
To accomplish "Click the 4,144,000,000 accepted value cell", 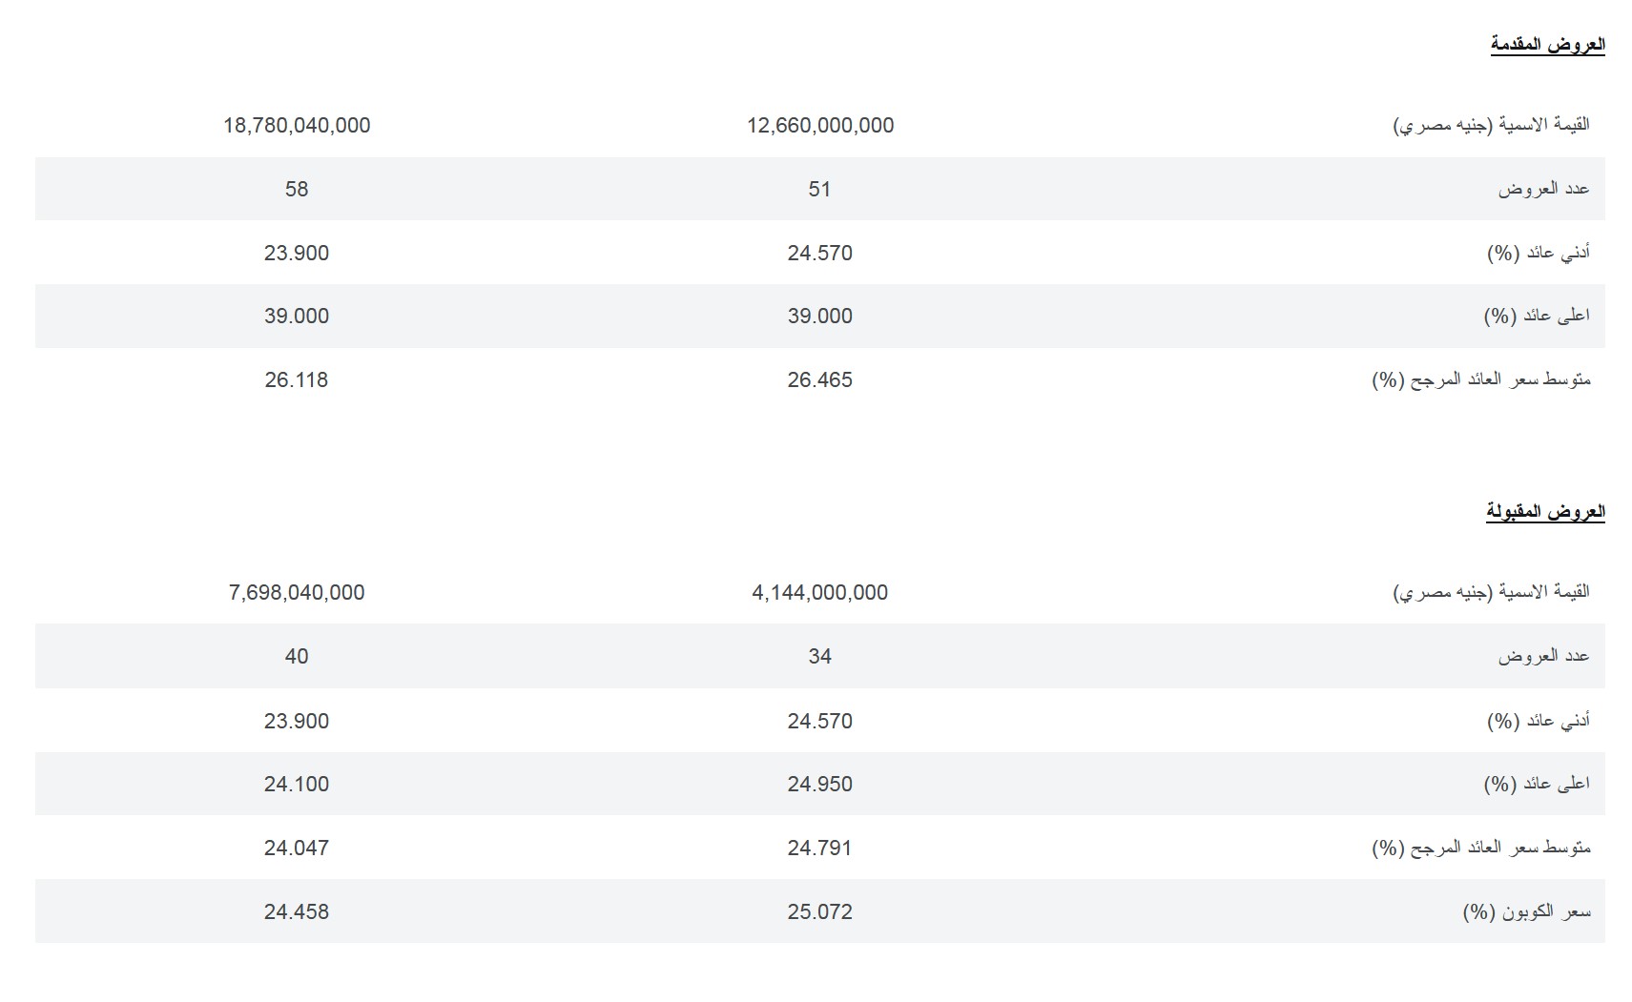I will coord(820,593).
